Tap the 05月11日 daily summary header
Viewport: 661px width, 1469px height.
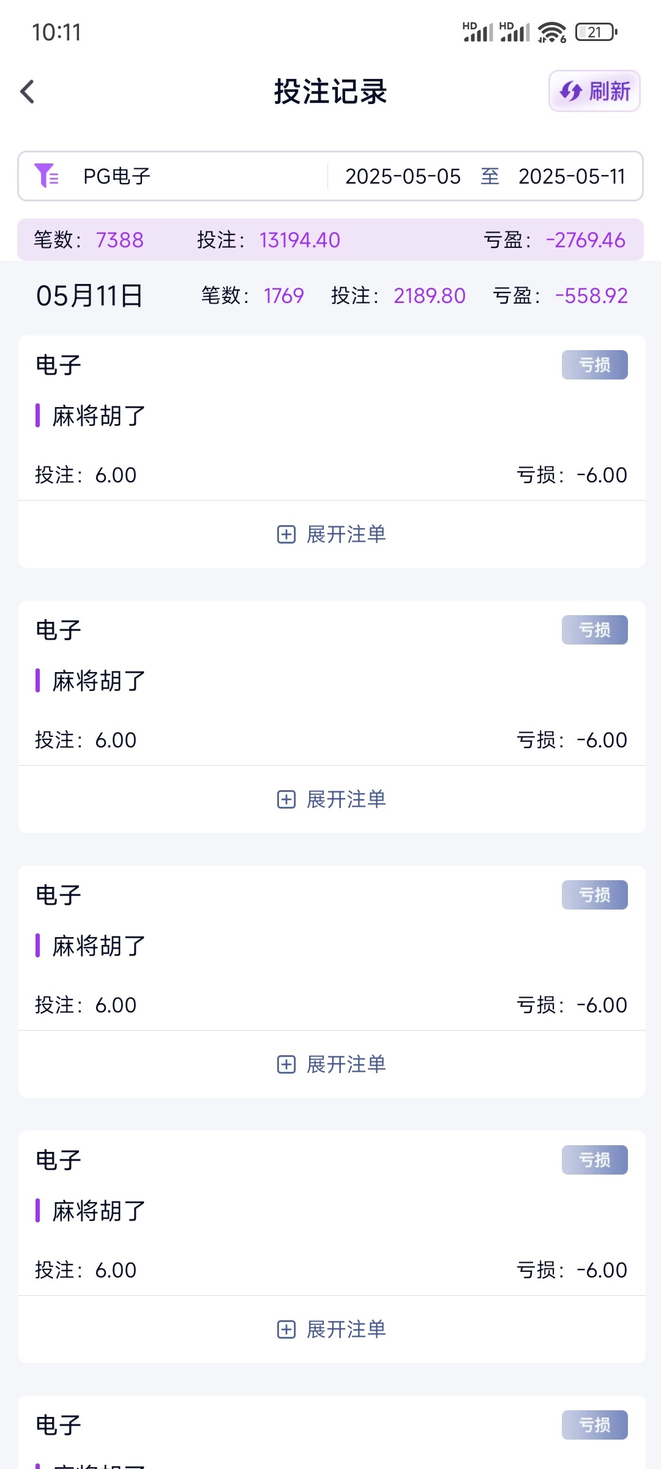tap(89, 296)
